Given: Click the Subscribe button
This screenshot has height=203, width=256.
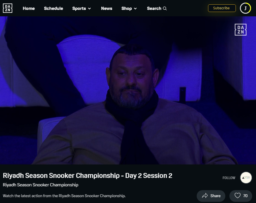Looking at the screenshot, I should [x=222, y=8].
